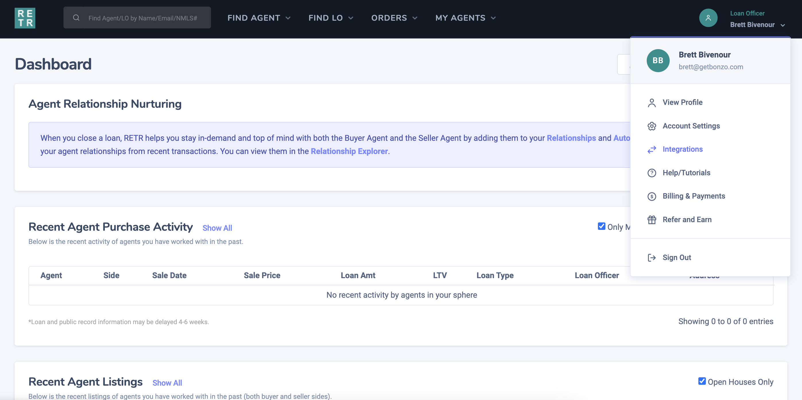Expand the FIND AGENT dropdown chevron
Viewport: 802px width, 400px height.
pos(288,18)
